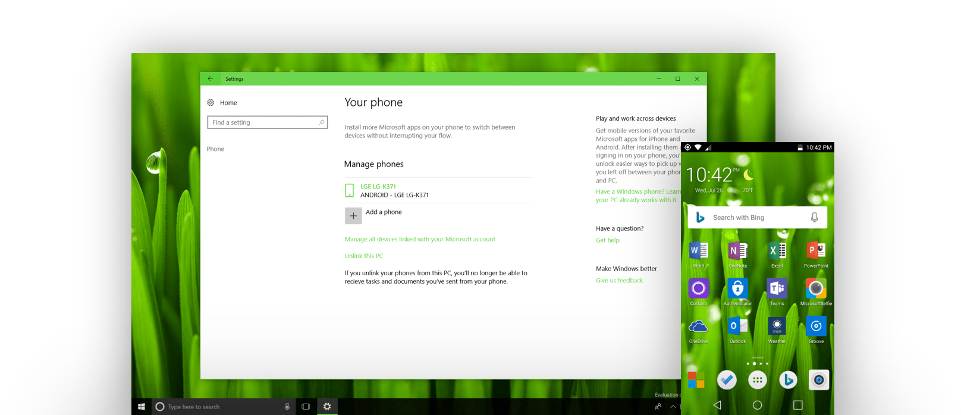
Task: Open the Authenticator app icon
Action: [738, 288]
